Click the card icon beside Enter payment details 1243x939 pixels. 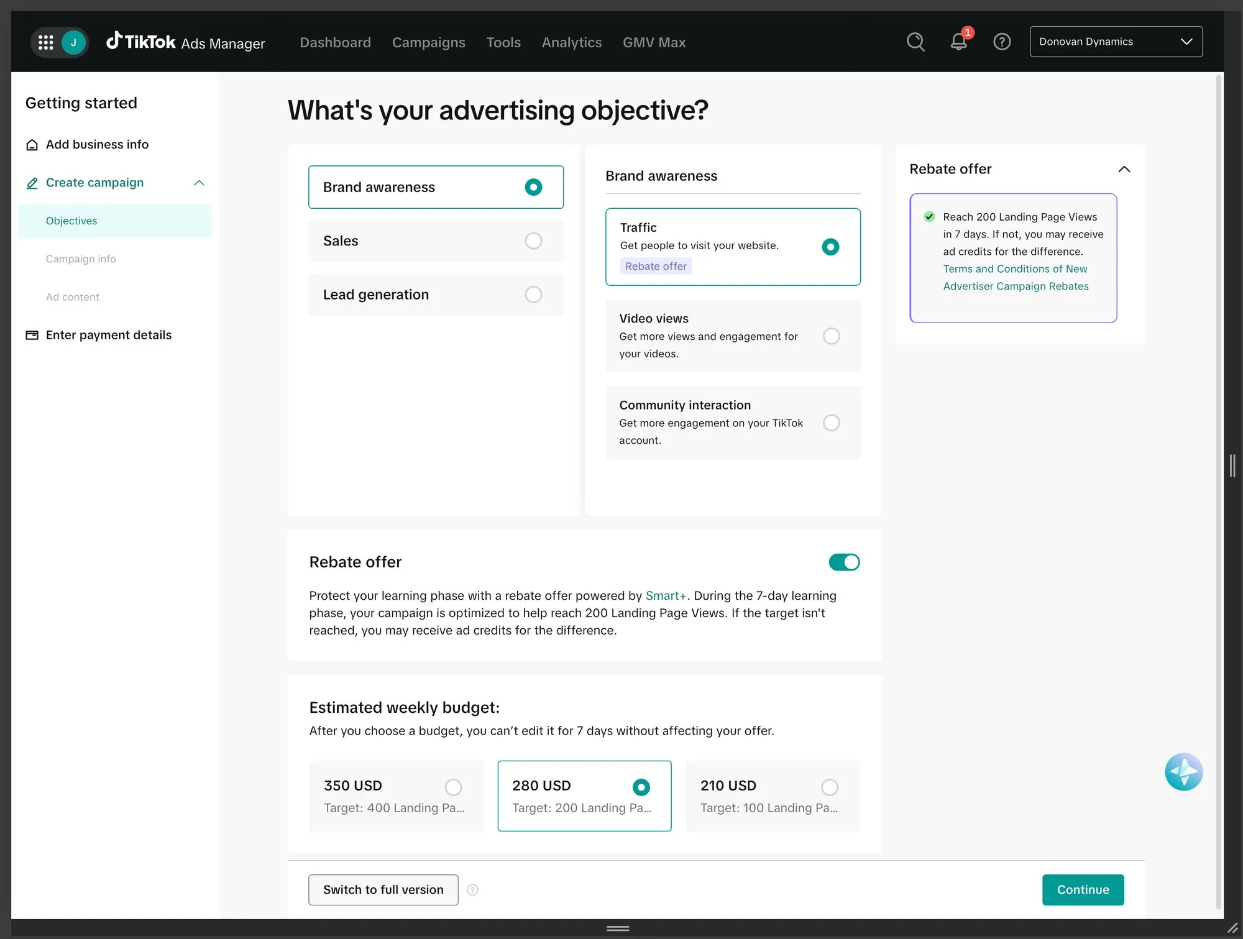pos(32,335)
